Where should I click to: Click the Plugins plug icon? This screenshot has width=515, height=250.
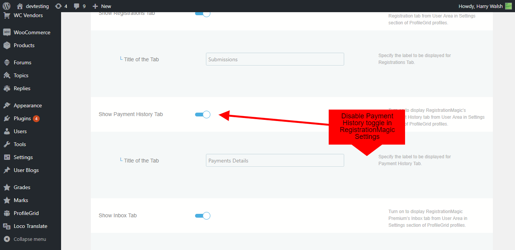pos(6,118)
